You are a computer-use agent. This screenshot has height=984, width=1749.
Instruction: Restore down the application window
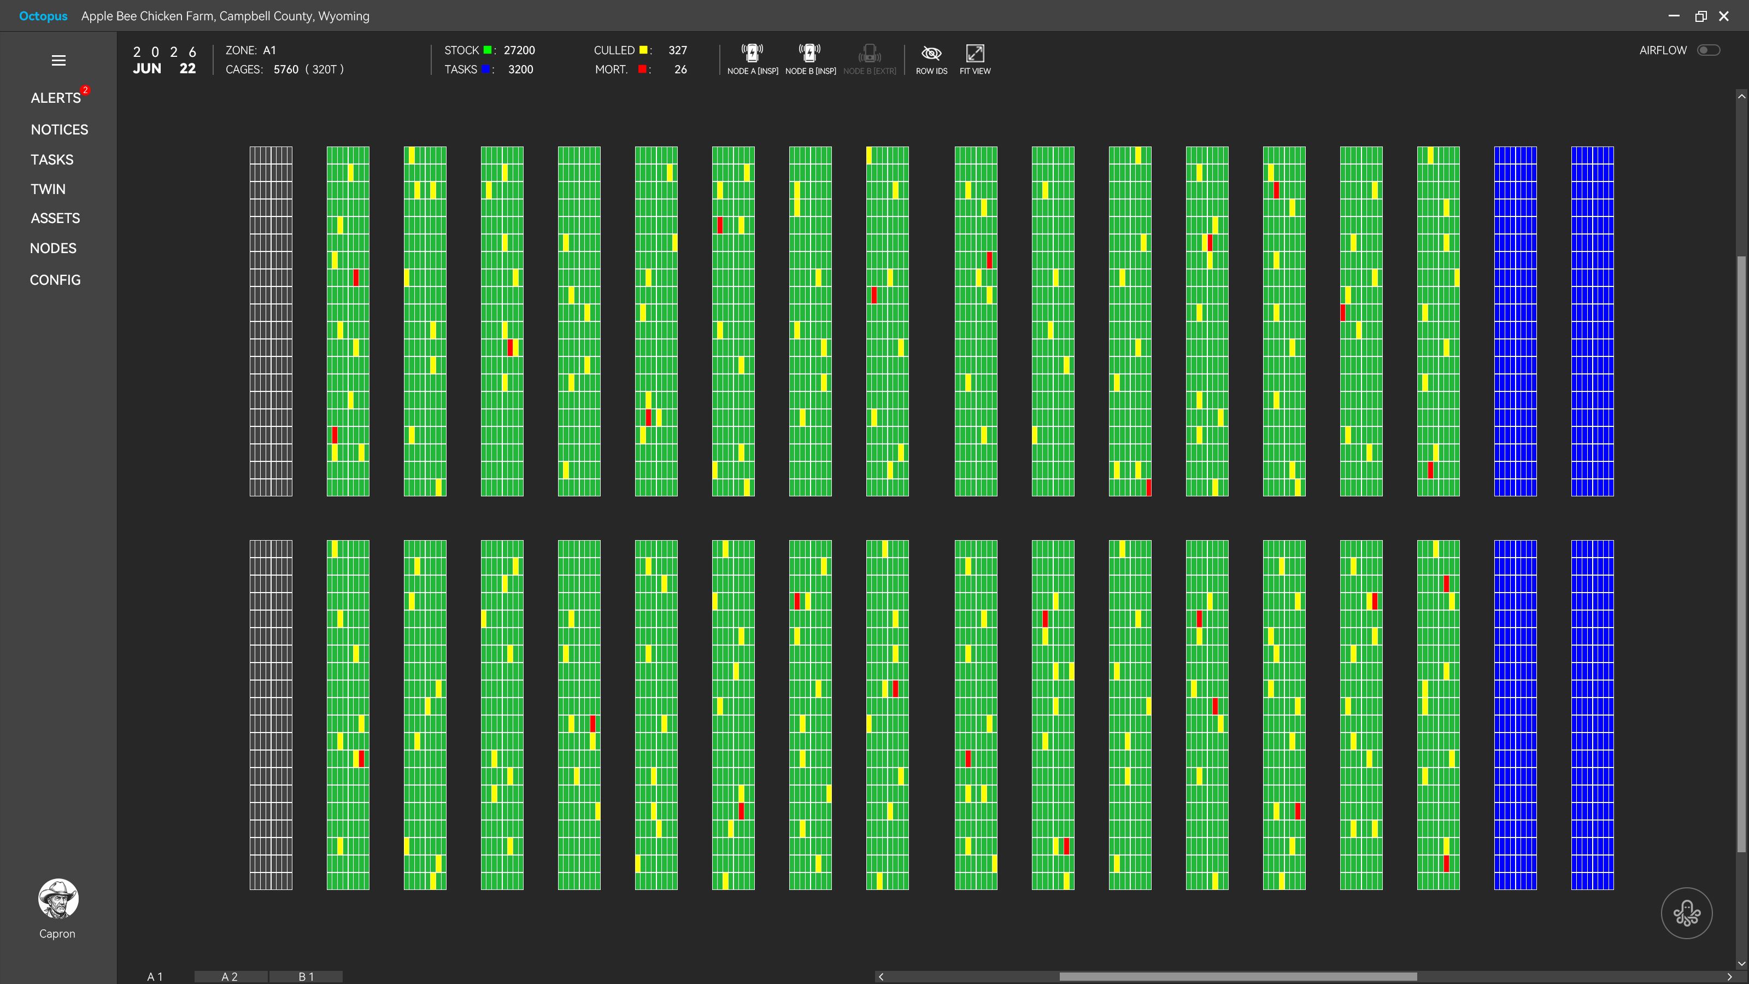click(x=1700, y=16)
